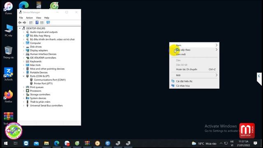Select the Print queues row

35,87
